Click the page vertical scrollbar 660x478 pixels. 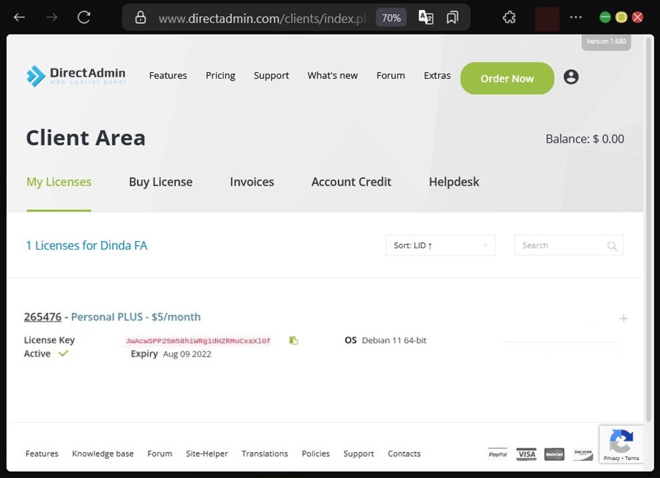point(649,229)
